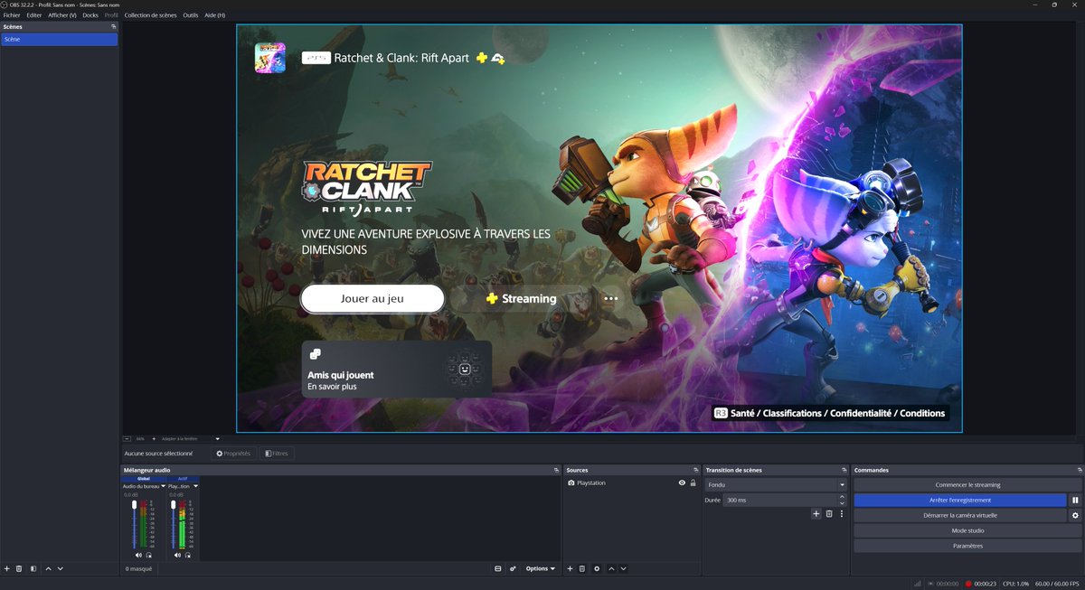Image resolution: width=1085 pixels, height=590 pixels.
Task: Open the Collection de scènes menu
Action: coord(151,15)
